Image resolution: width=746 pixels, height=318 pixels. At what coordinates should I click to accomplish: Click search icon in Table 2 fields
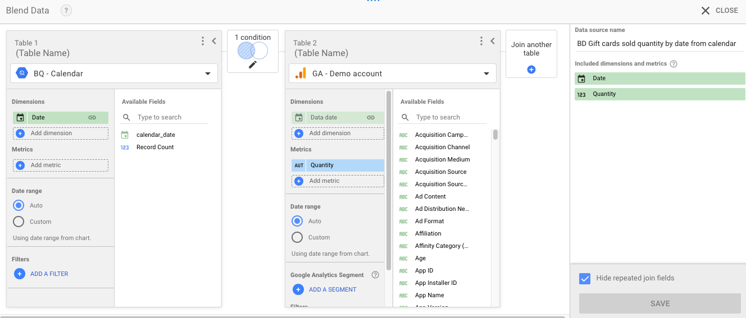tap(405, 117)
